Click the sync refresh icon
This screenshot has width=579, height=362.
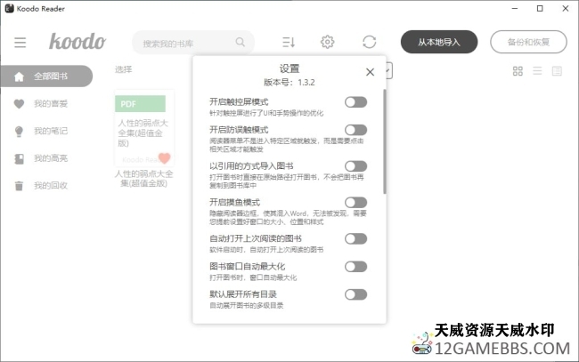click(370, 42)
